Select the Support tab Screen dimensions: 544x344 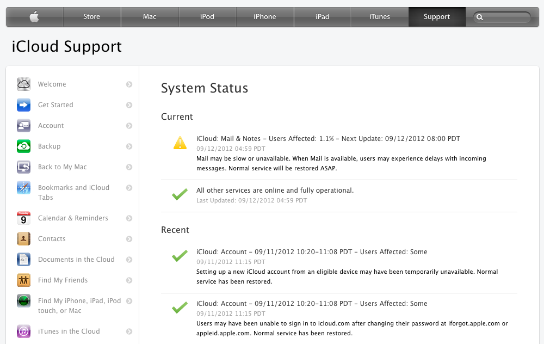437,17
